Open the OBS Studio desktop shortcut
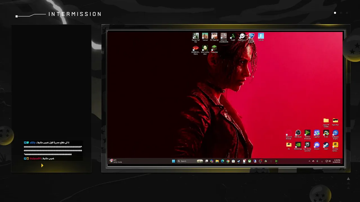Screen dimensions: 360x202 click(x=298, y=134)
